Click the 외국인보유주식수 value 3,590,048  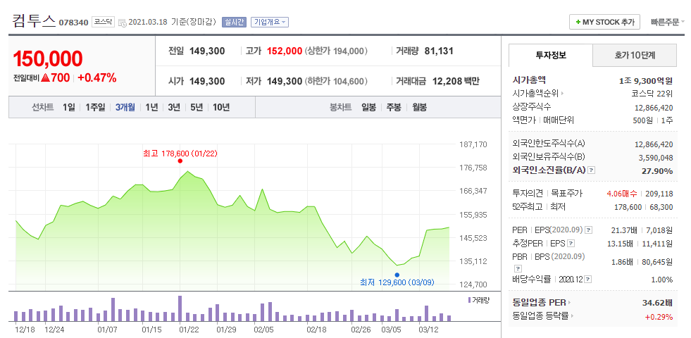[655, 157]
